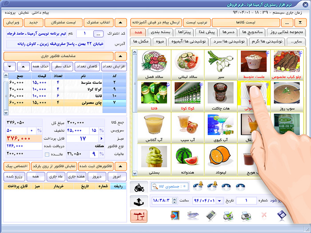Select the آب کیوی product
Image resolution: width=311 pixels, height=233 pixels.
pyautogui.click(x=221, y=128)
